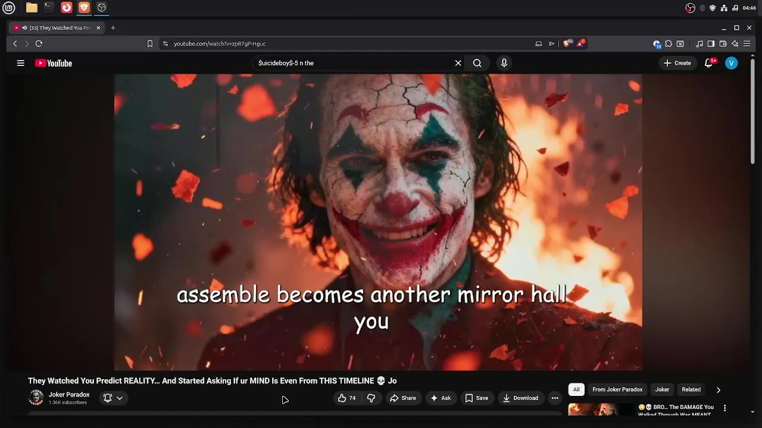Run search with the magnifier button
The height and width of the screenshot is (428, 762).
(477, 63)
